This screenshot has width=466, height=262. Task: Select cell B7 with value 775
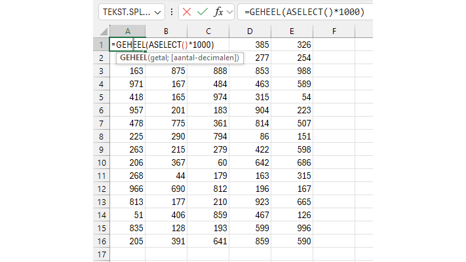click(166, 123)
